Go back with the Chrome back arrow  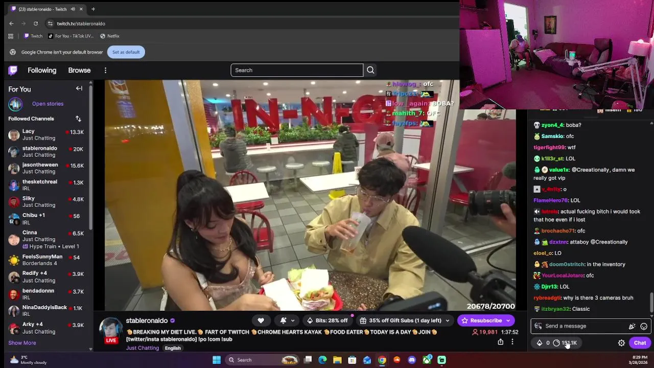pyautogui.click(x=11, y=24)
